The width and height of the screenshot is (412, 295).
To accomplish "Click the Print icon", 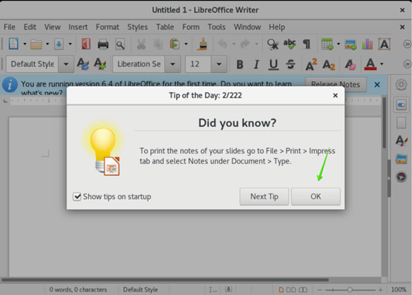I will [x=103, y=44].
